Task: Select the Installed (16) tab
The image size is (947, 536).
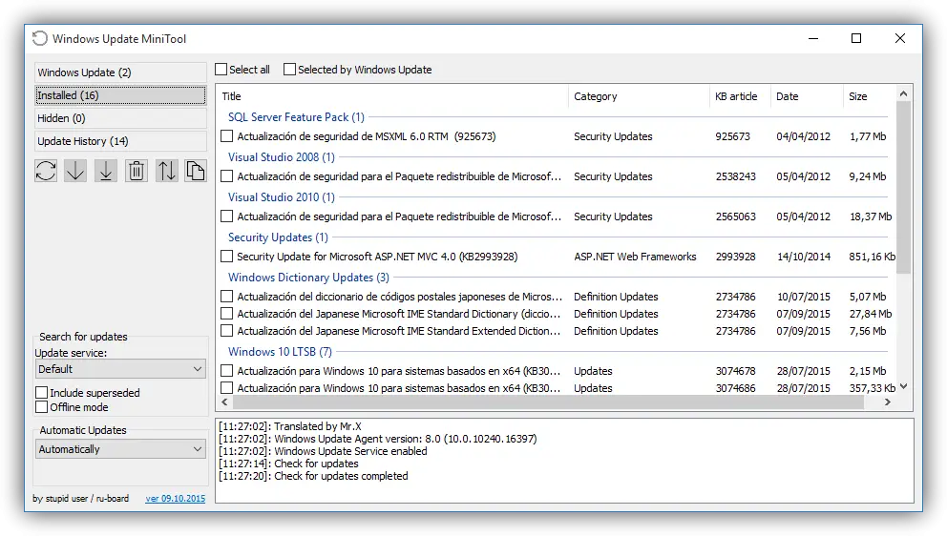Action: tap(120, 95)
